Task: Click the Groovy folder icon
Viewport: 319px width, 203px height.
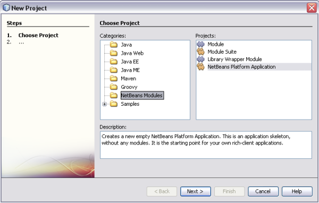Action: tap(114, 87)
